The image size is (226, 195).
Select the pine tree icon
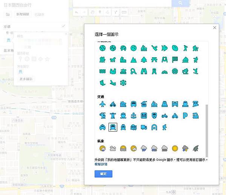pos(144,59)
